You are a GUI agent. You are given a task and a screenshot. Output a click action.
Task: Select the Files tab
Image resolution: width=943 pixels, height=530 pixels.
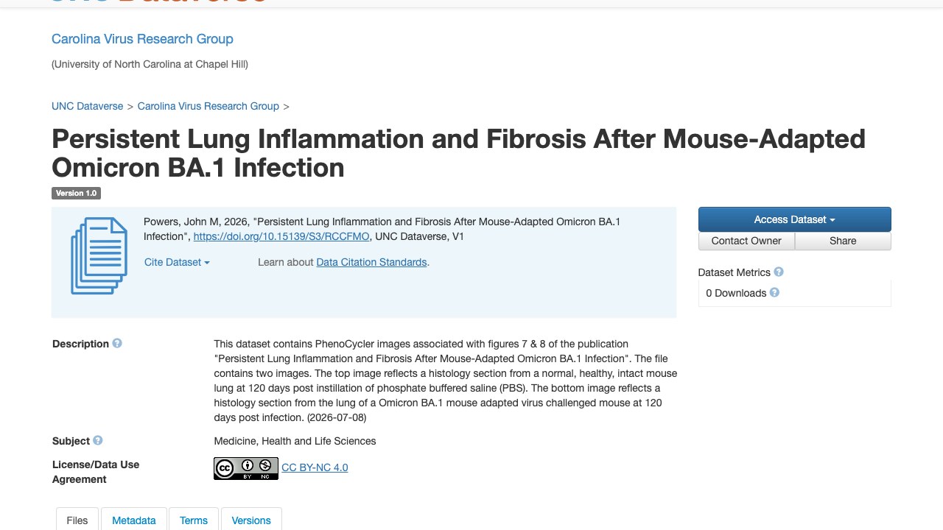[77, 520]
